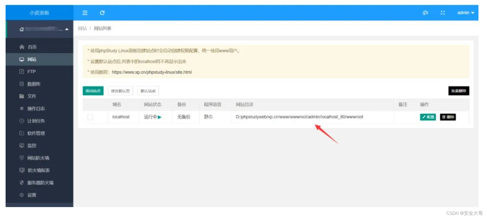Open 操作日志 menu item

pos(39,108)
